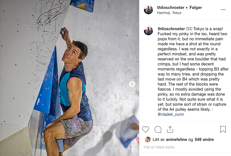This screenshot has width=231, height=156.
Task: Open aninefeline's profile from likes
Action: pos(176,140)
